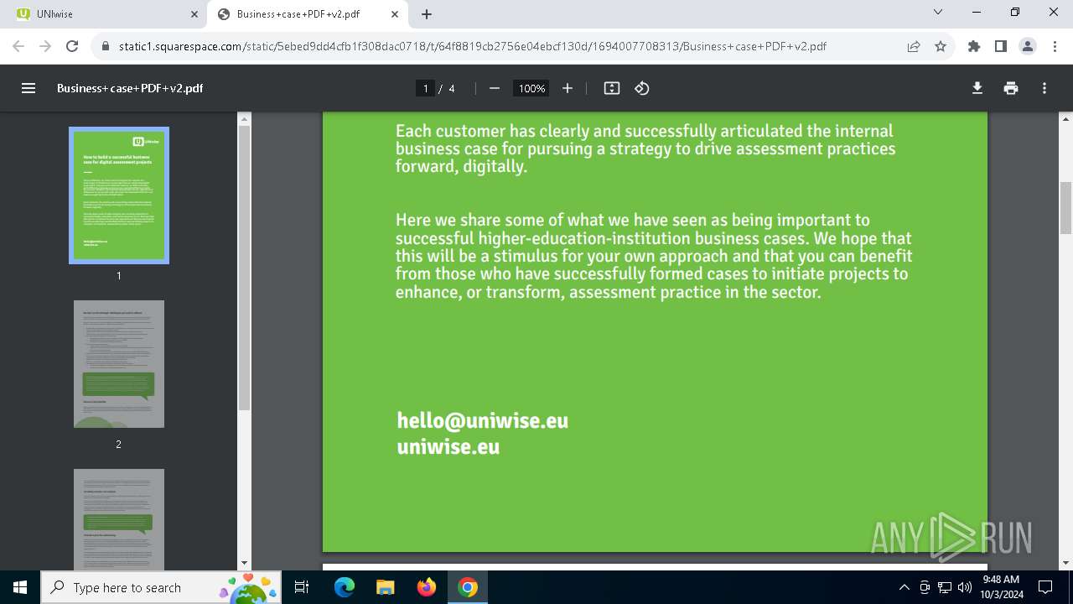Rotate the document counterclockwise
The height and width of the screenshot is (604, 1073).
point(642,88)
